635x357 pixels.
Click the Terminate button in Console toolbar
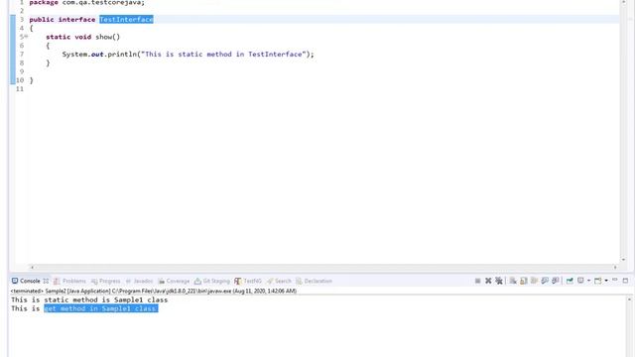(478, 281)
